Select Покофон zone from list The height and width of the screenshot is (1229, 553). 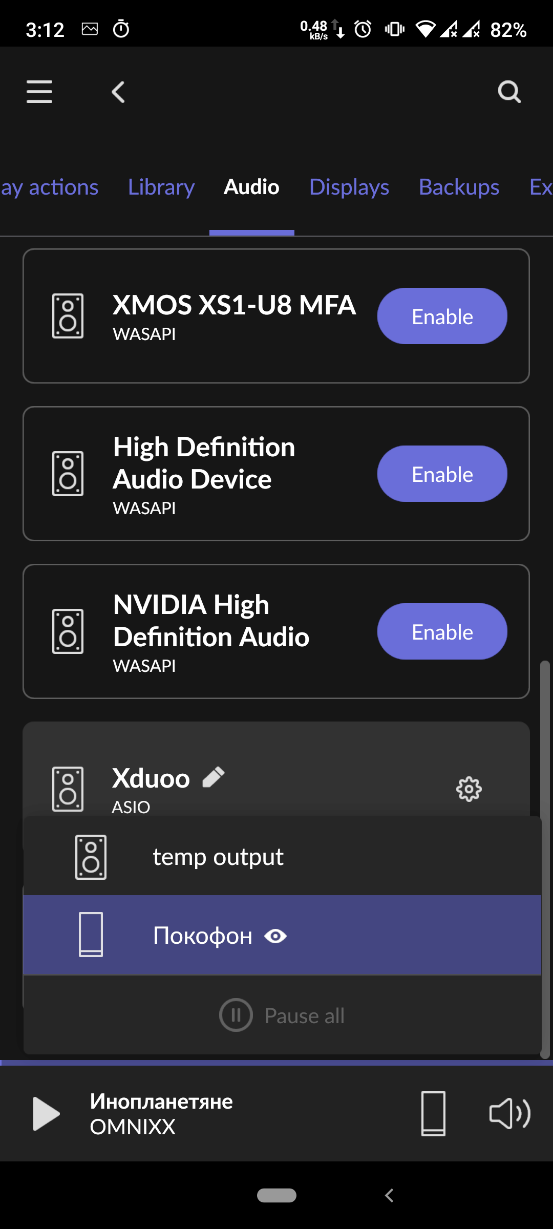(x=202, y=936)
